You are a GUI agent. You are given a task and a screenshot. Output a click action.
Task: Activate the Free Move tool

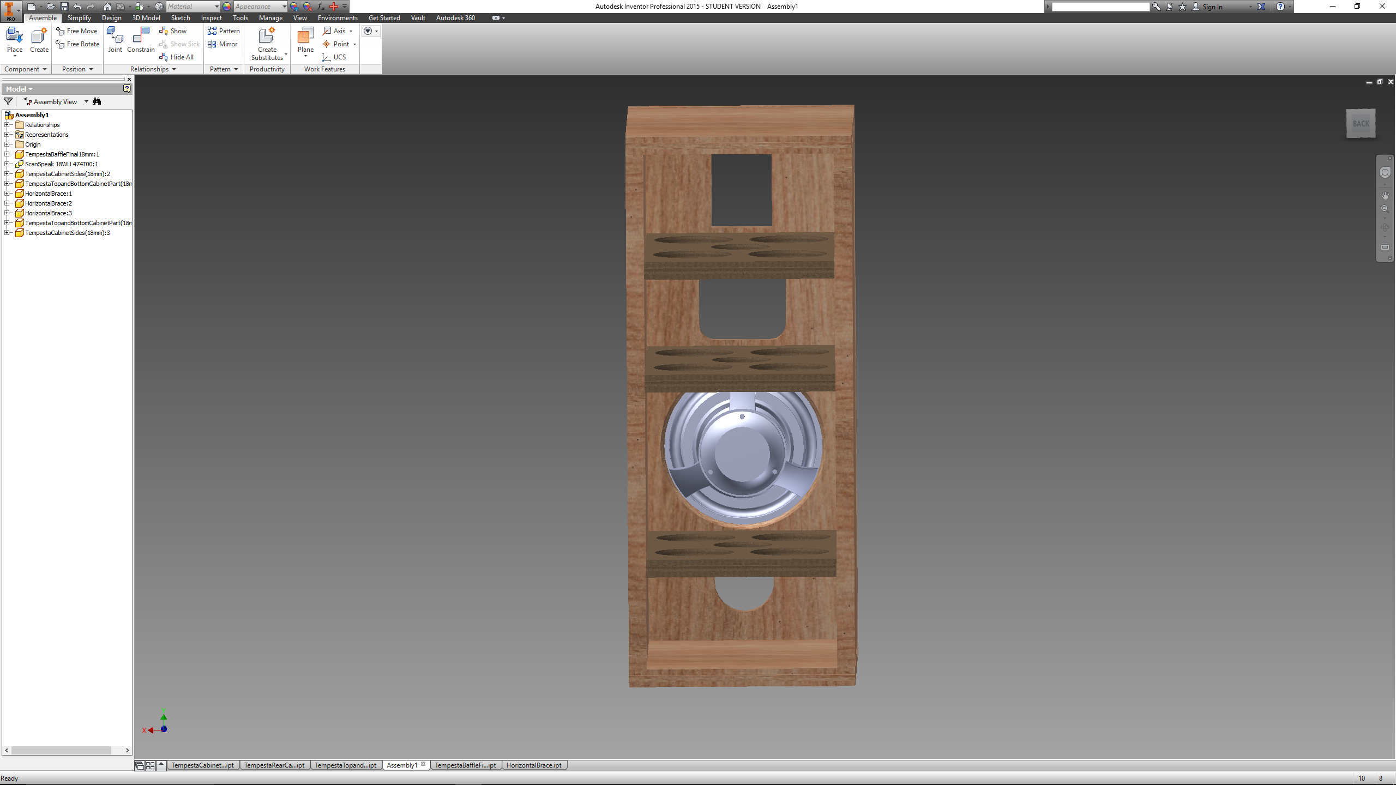coord(77,31)
